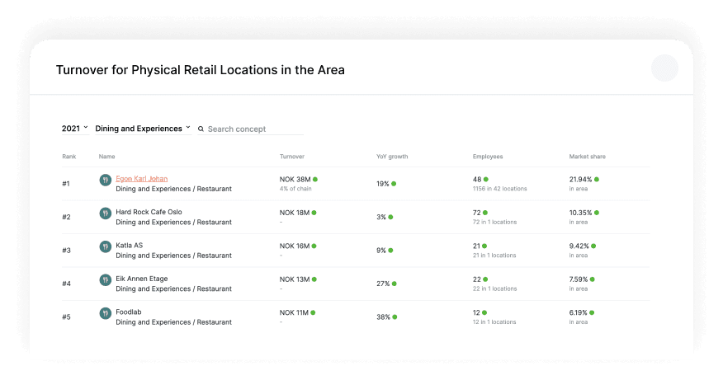The image size is (723, 380).
Task: Select Katla AS name
Action: click(x=129, y=245)
